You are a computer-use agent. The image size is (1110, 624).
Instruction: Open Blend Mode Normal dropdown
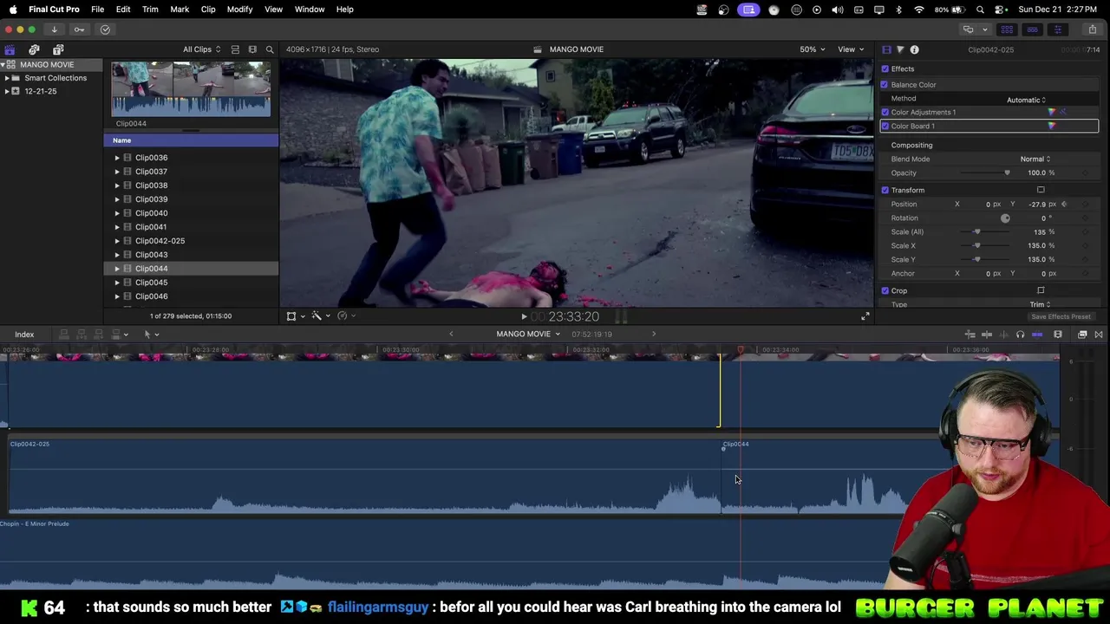click(1035, 159)
